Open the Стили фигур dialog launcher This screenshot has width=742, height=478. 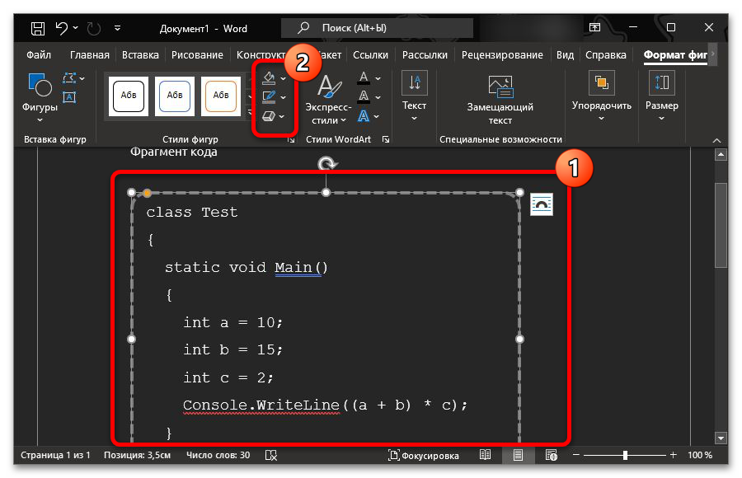(291, 139)
